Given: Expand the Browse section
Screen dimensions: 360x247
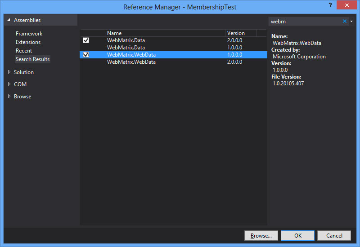Looking at the screenshot, I should [x=9, y=96].
